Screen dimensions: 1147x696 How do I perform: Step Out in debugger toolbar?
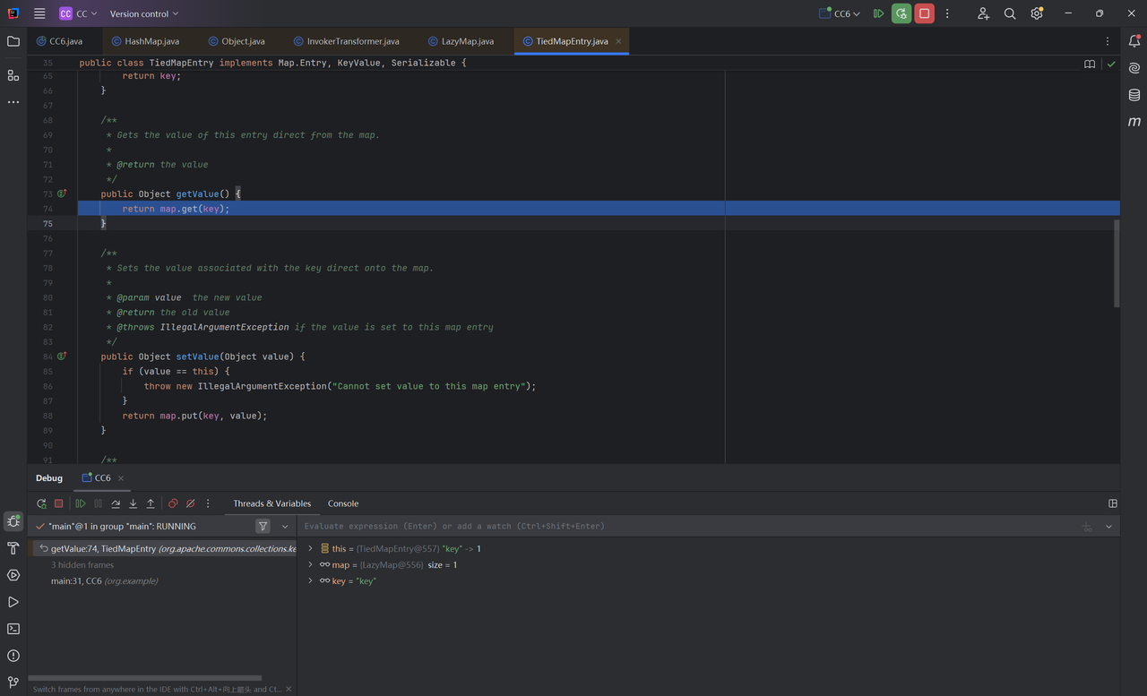tap(151, 503)
